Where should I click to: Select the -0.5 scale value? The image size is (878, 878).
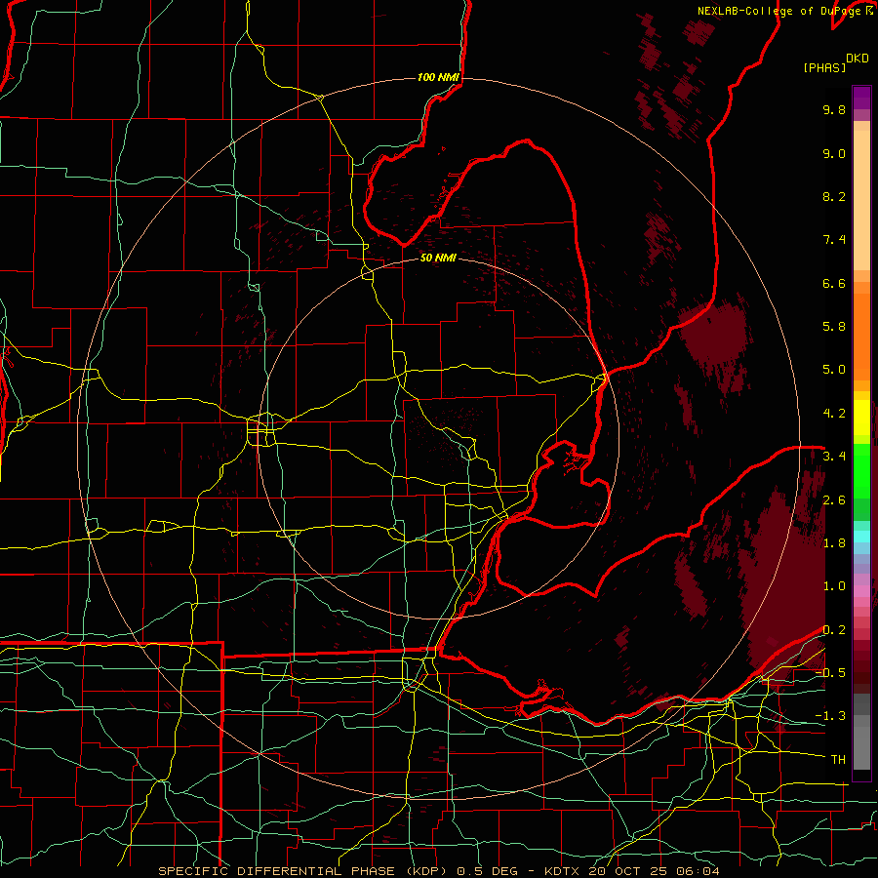point(830,673)
